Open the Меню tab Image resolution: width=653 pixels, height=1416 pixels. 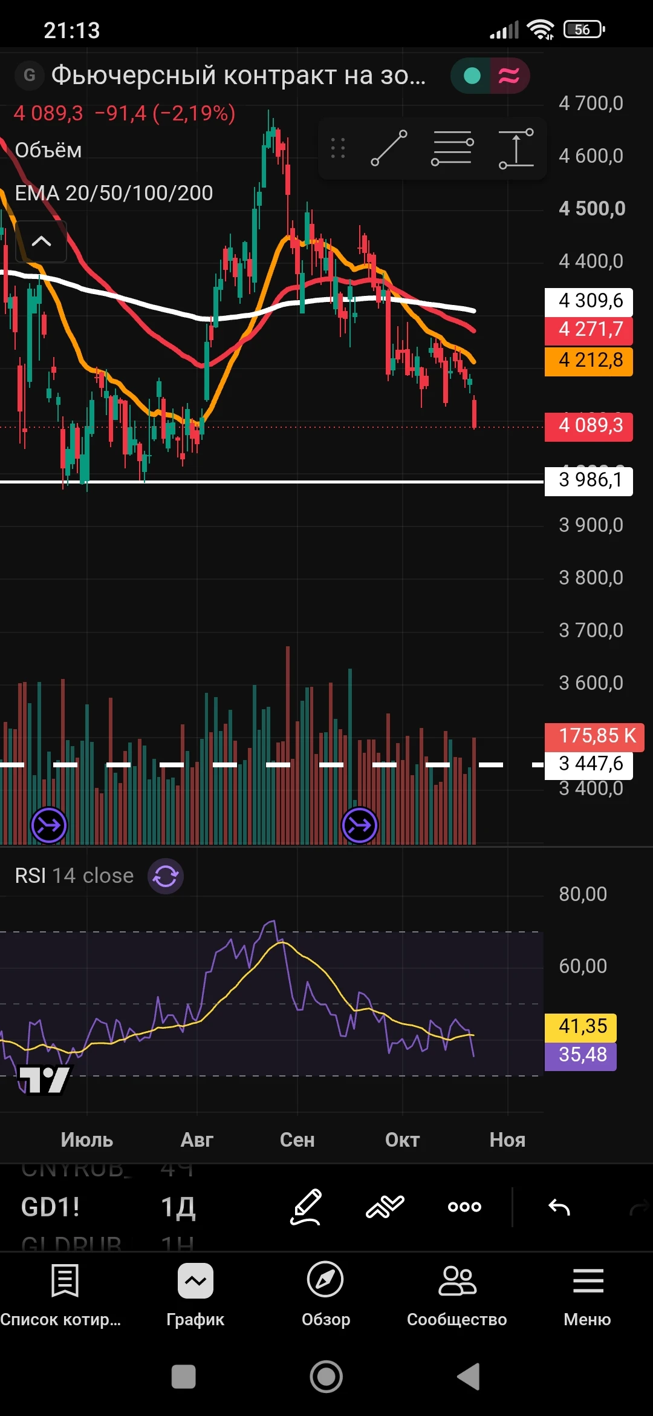(588, 1295)
